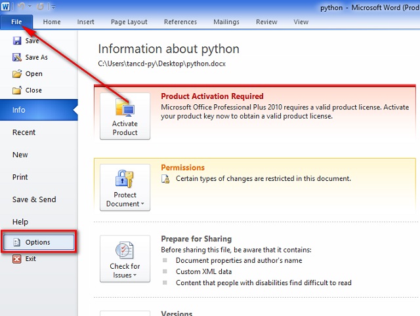
Task: Click the Undo arrow in title bar
Action: point(21,7)
